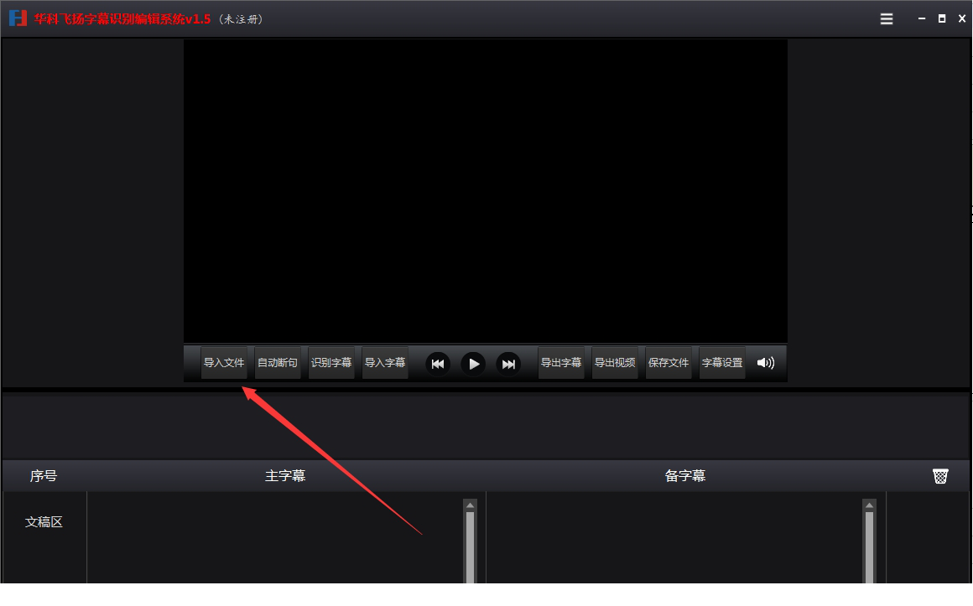973x606 pixels.
Task: Click the speaker volume icon
Action: [x=765, y=363]
